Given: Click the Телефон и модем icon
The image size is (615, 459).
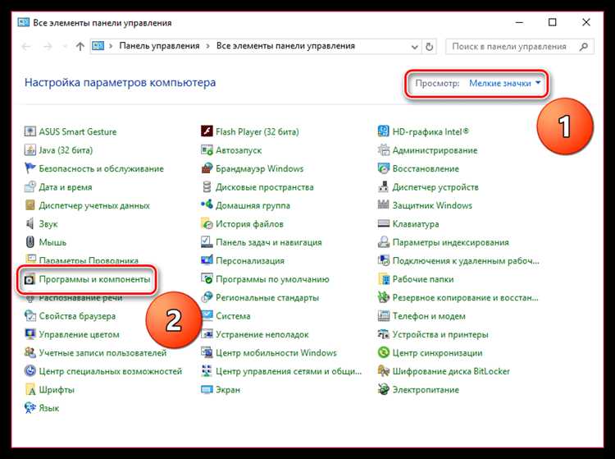Looking at the screenshot, I should [x=383, y=316].
